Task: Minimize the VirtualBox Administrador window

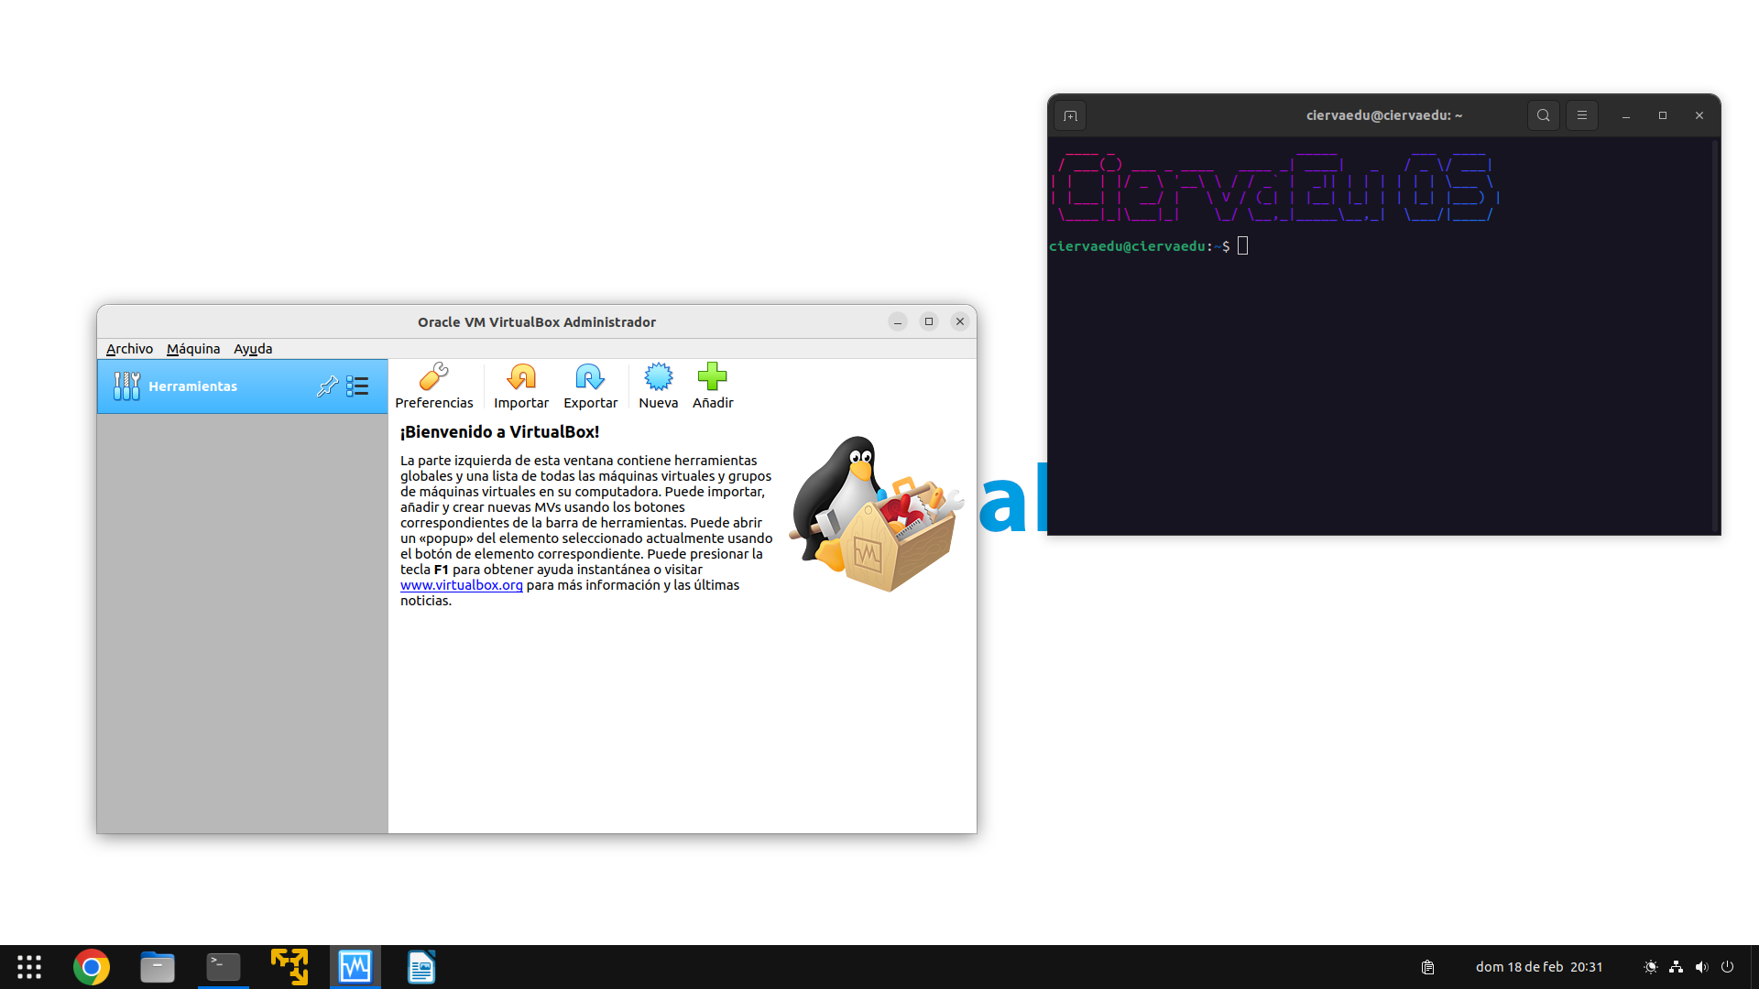Action: 898,321
